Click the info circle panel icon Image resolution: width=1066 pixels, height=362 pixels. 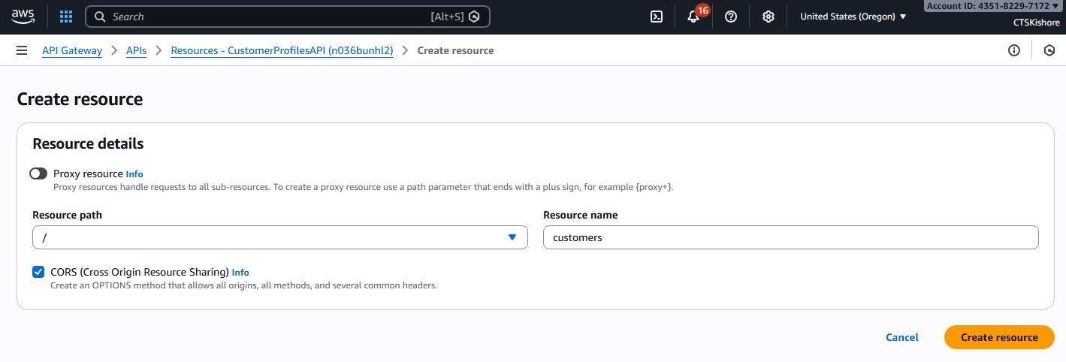pyautogui.click(x=1013, y=50)
